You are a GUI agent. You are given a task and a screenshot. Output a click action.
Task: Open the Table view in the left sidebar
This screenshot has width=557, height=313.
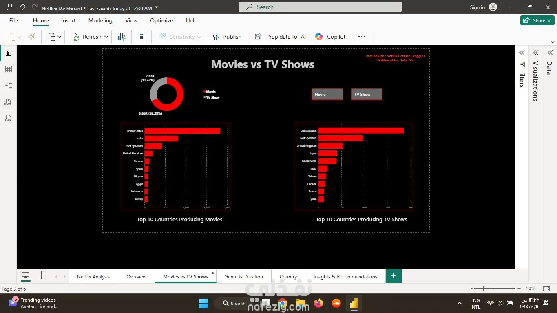point(8,69)
